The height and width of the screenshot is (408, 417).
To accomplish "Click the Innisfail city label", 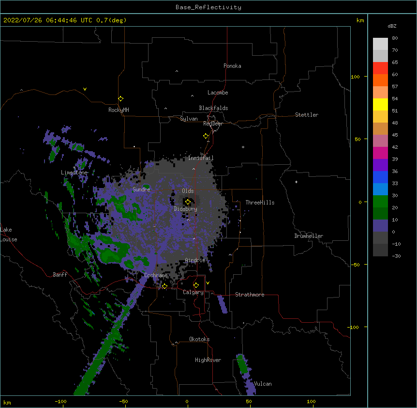I will coord(201,158).
